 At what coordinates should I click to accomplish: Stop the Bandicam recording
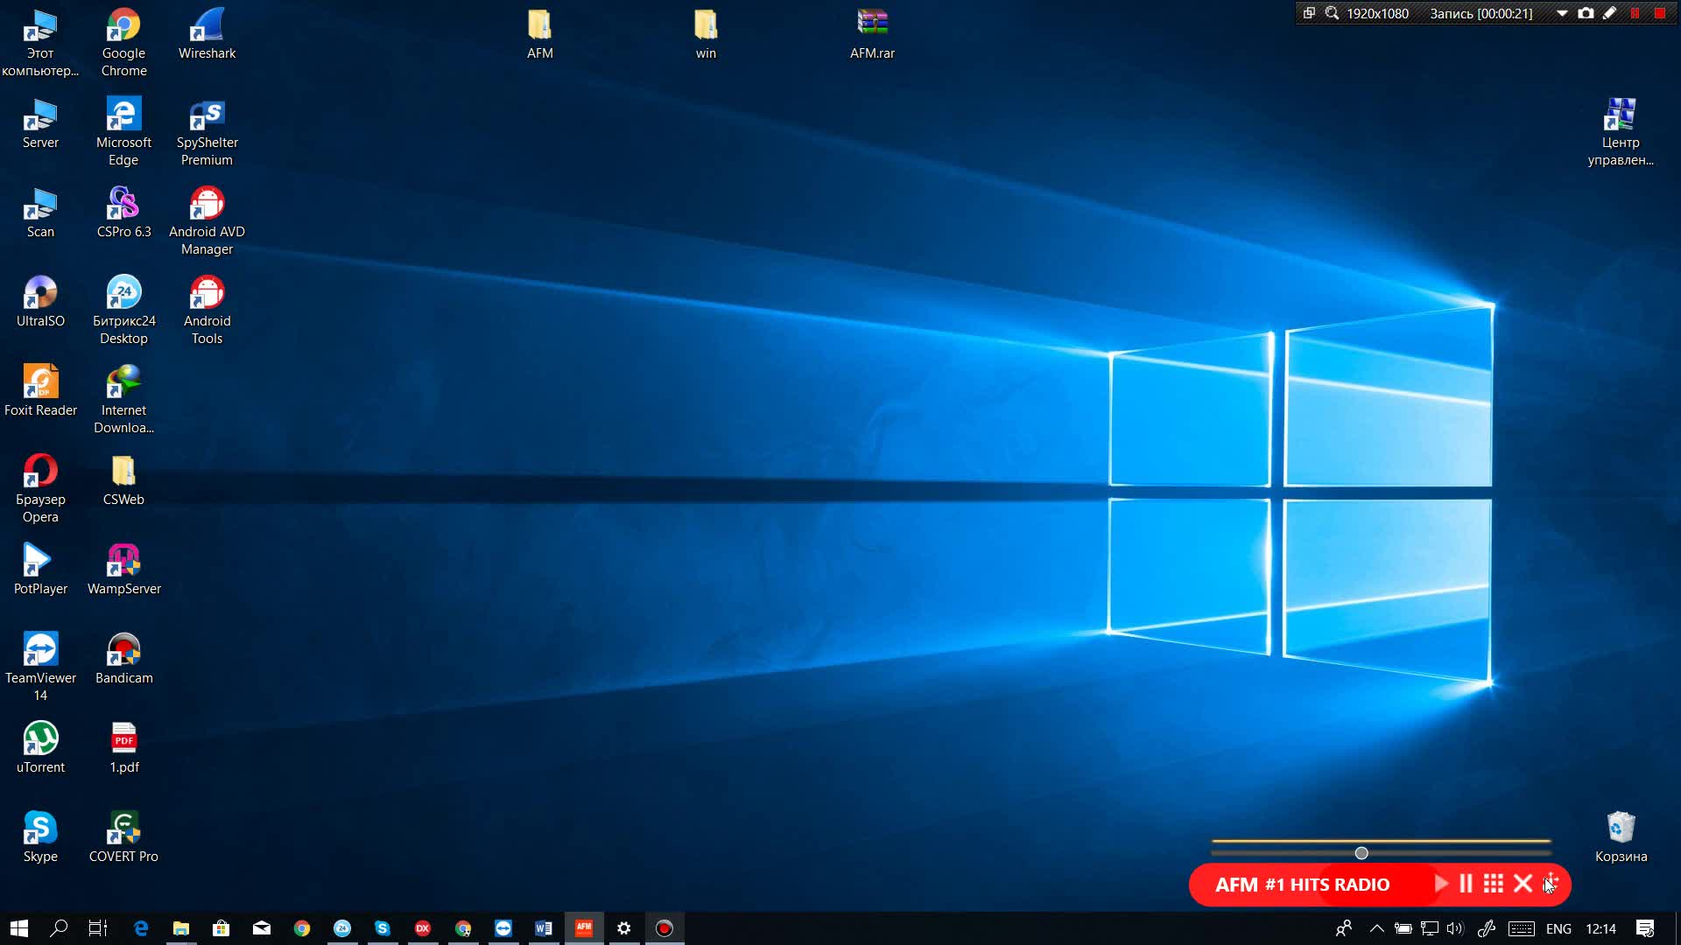click(1659, 13)
